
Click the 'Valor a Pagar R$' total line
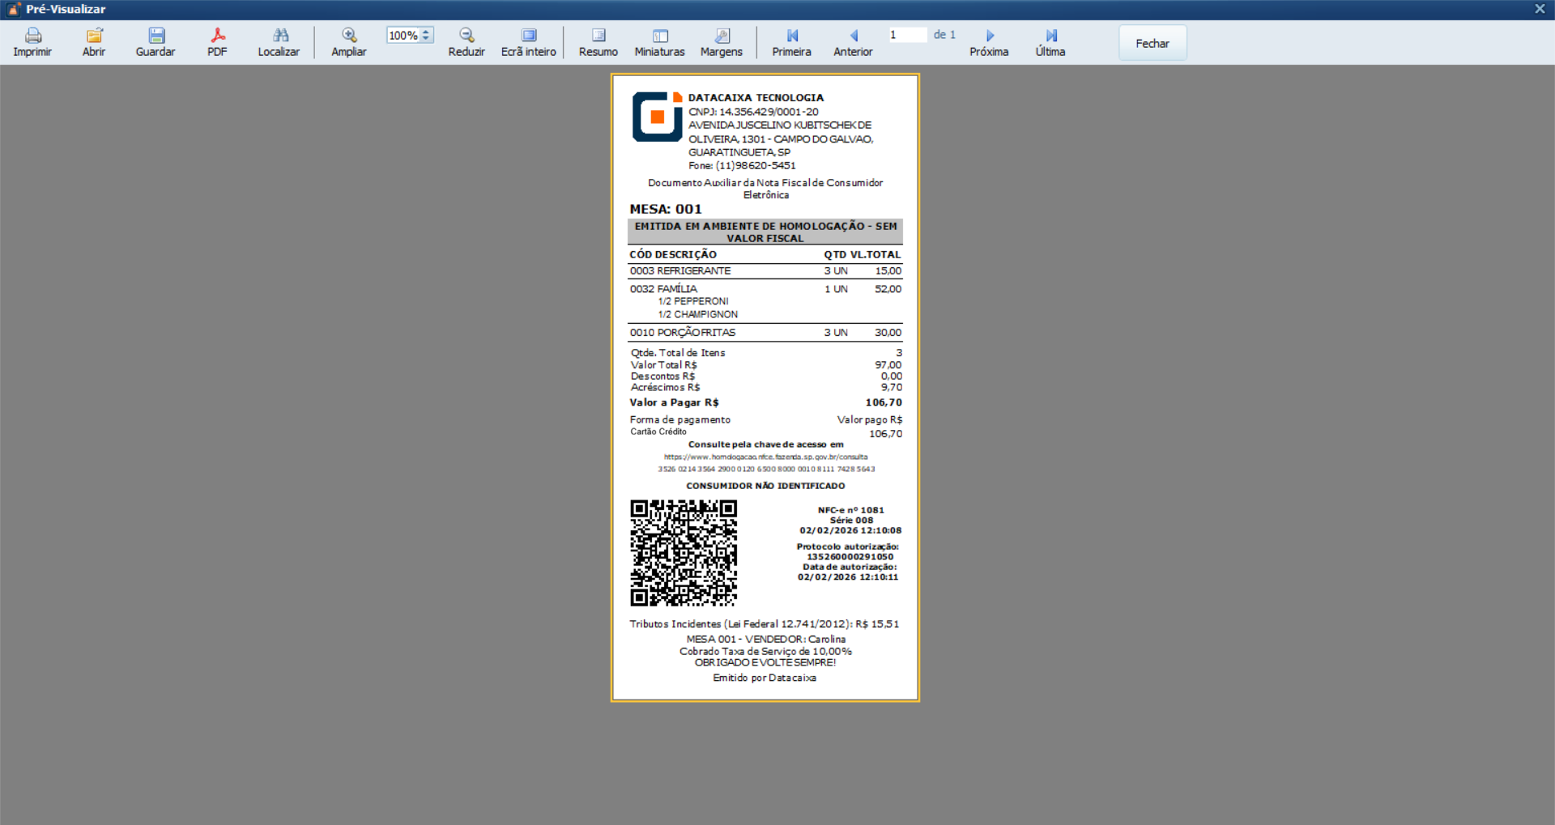[x=765, y=402]
